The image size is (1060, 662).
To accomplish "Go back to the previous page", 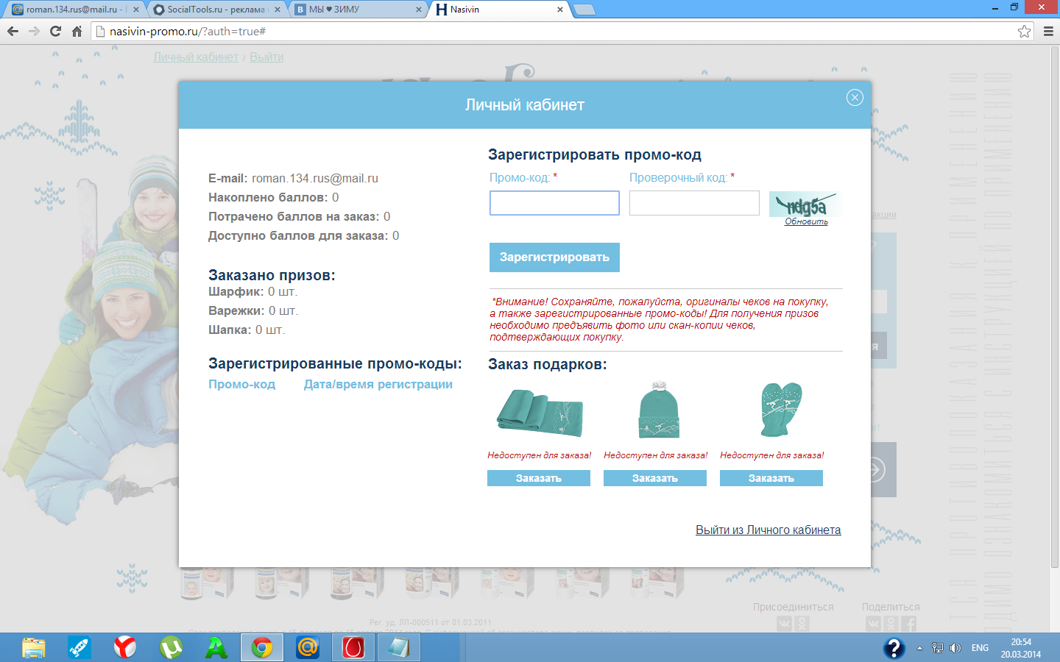I will [x=13, y=31].
